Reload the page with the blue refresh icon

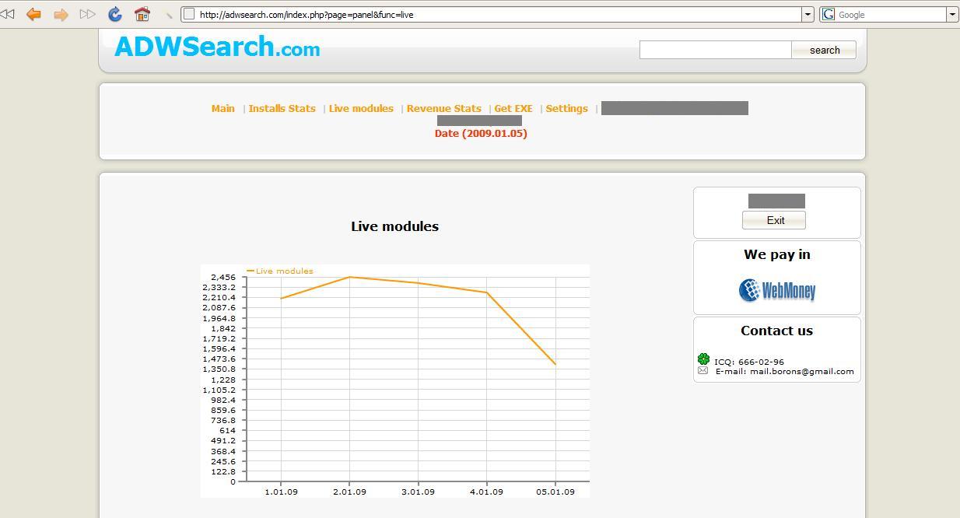(115, 14)
